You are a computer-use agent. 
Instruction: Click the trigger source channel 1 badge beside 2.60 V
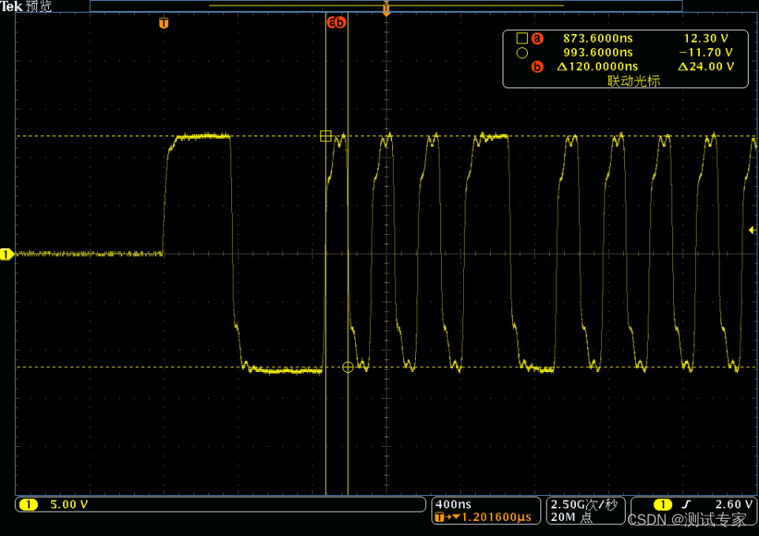pos(663,504)
